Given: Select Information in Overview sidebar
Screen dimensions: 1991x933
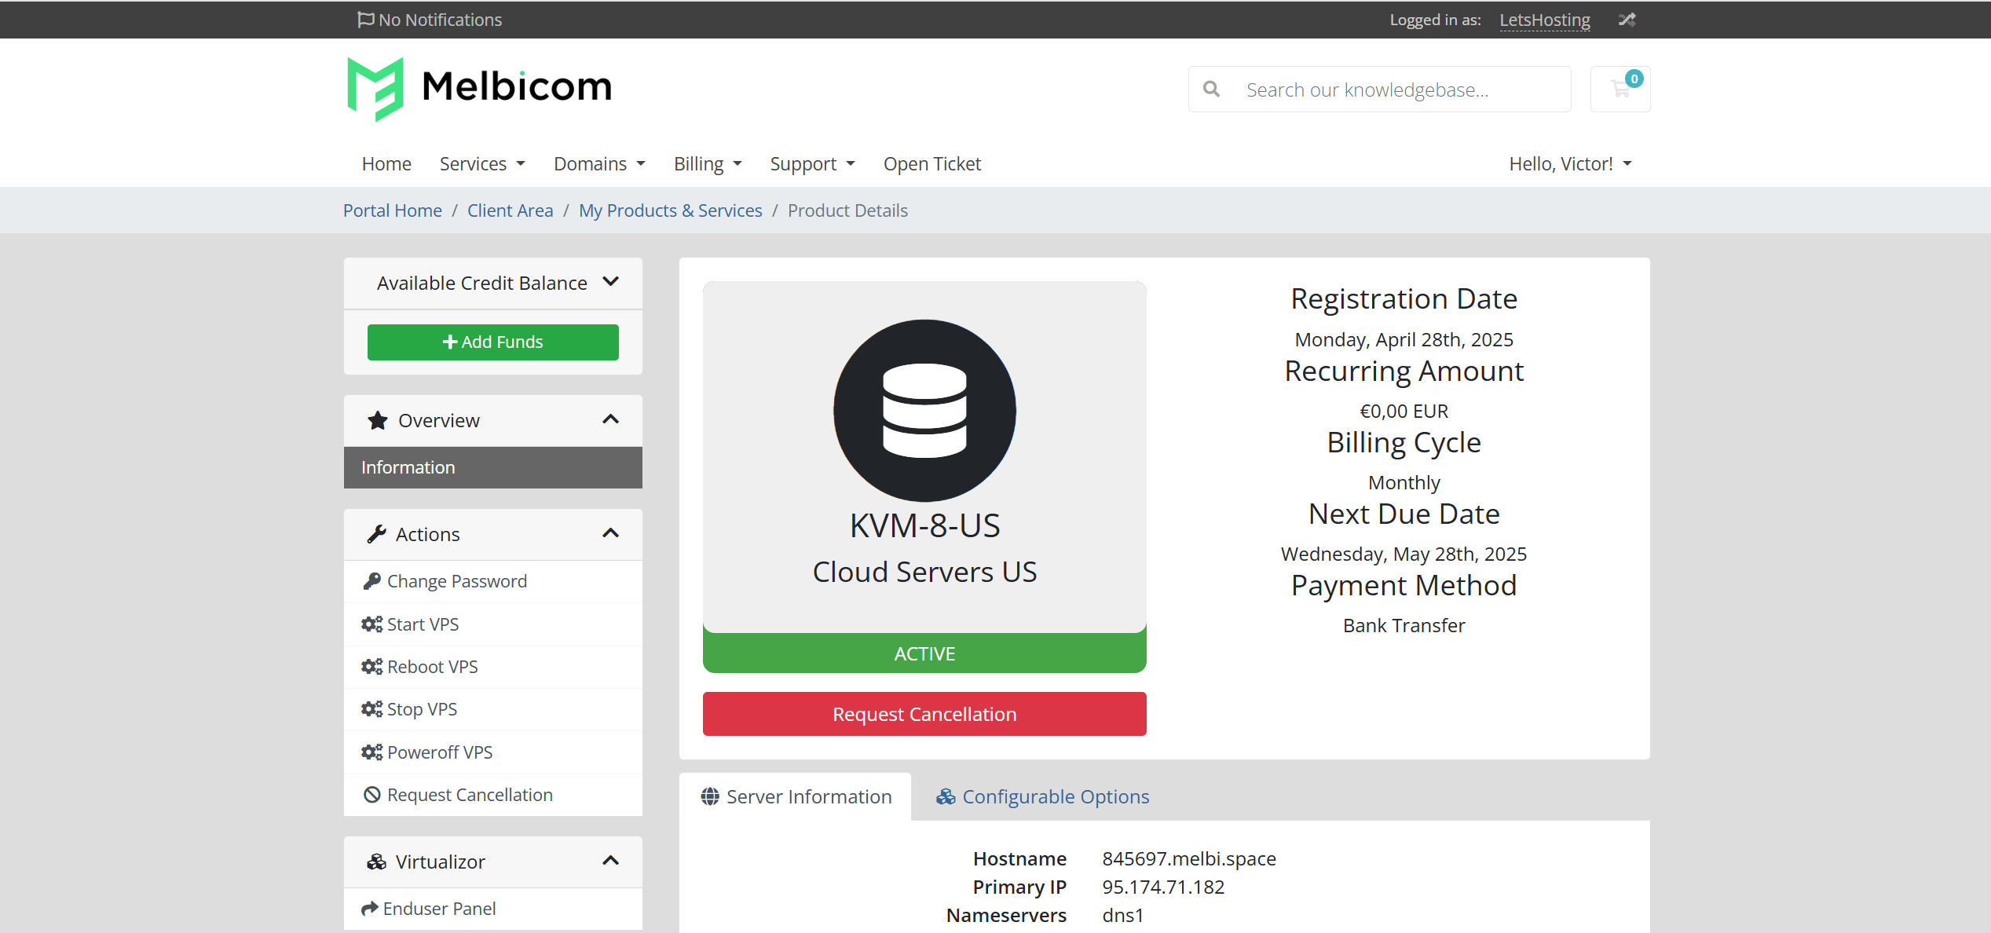Looking at the screenshot, I should coord(493,467).
